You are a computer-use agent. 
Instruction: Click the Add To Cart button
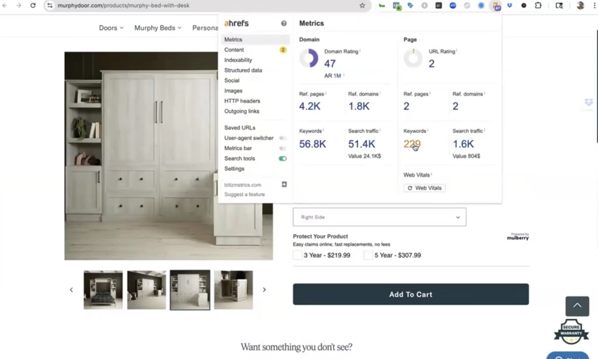click(x=411, y=294)
